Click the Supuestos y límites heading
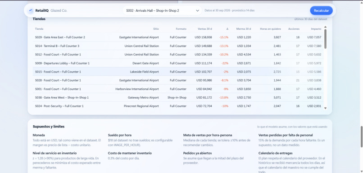The width and height of the screenshot is (363, 173). (x=49, y=127)
